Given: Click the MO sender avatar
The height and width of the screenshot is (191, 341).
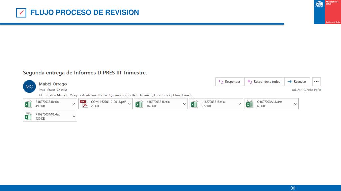Looking at the screenshot, I should 29,87.
